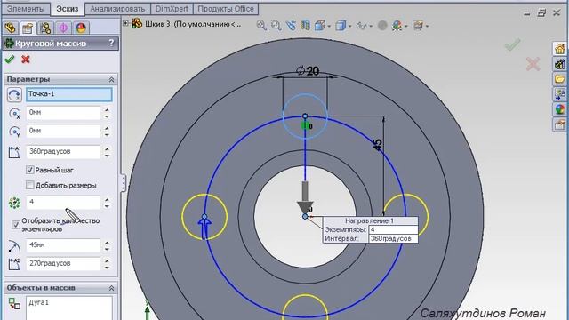Open DisplayManager colored sphere icon
The width and height of the screenshot is (569, 320).
[81, 28]
